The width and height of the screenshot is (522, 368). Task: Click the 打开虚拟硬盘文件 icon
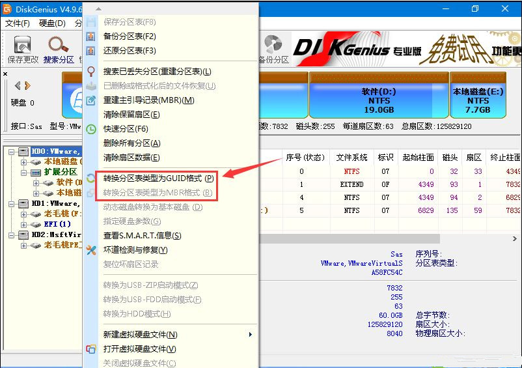[x=91, y=349]
